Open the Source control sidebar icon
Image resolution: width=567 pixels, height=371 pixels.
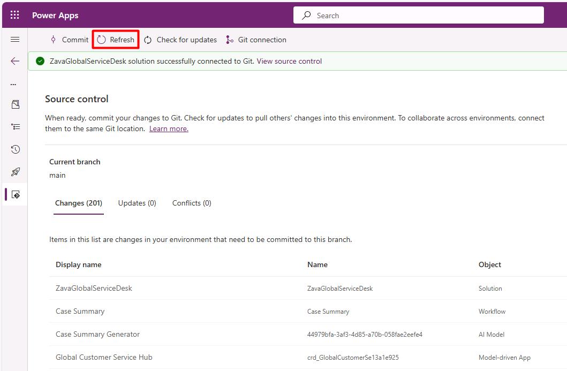(15, 194)
